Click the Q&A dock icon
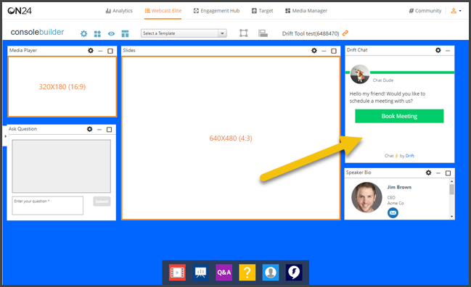This screenshot has height=287, width=471. (224, 273)
